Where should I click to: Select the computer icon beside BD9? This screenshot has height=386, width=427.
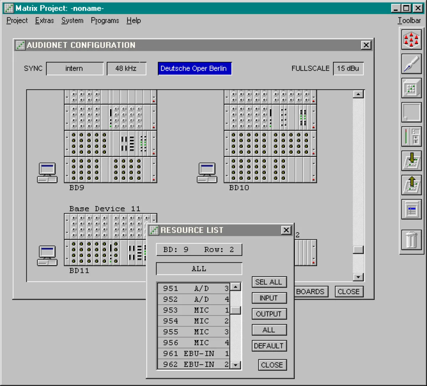pyautogui.click(x=47, y=173)
